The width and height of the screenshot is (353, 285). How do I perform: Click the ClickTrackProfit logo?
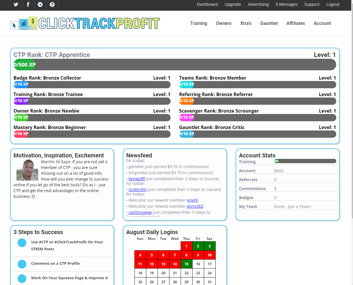(x=85, y=23)
